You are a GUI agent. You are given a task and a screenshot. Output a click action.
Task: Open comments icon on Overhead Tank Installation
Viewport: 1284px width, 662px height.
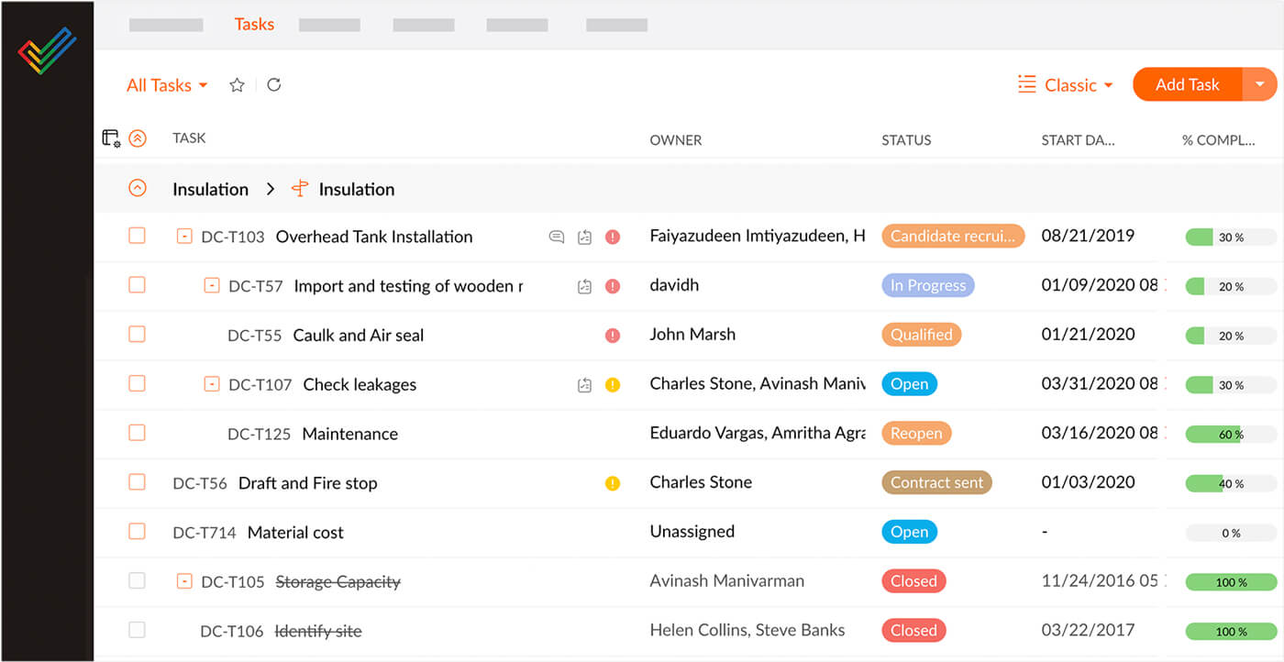(x=556, y=237)
